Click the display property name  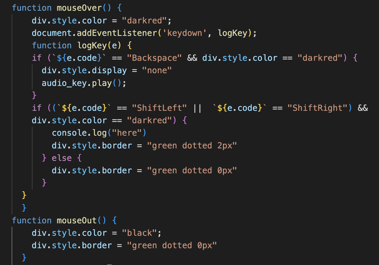[109, 71]
